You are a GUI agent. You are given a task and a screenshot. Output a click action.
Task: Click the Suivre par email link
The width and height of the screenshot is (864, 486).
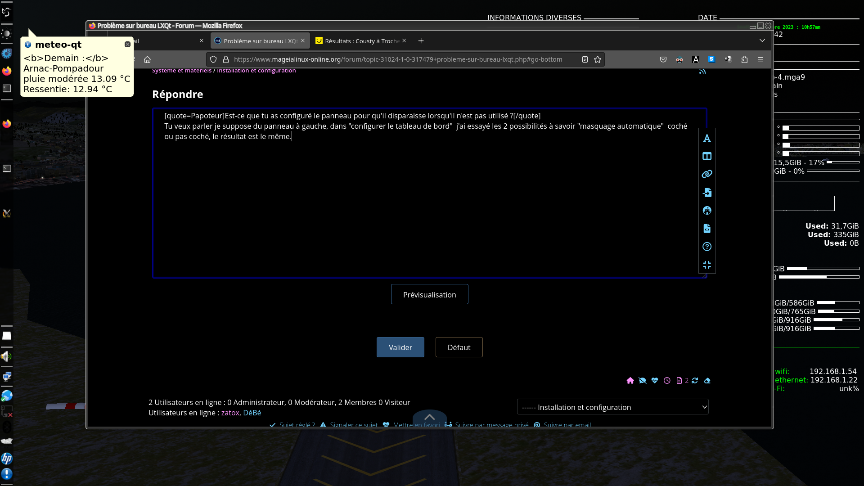(x=567, y=425)
